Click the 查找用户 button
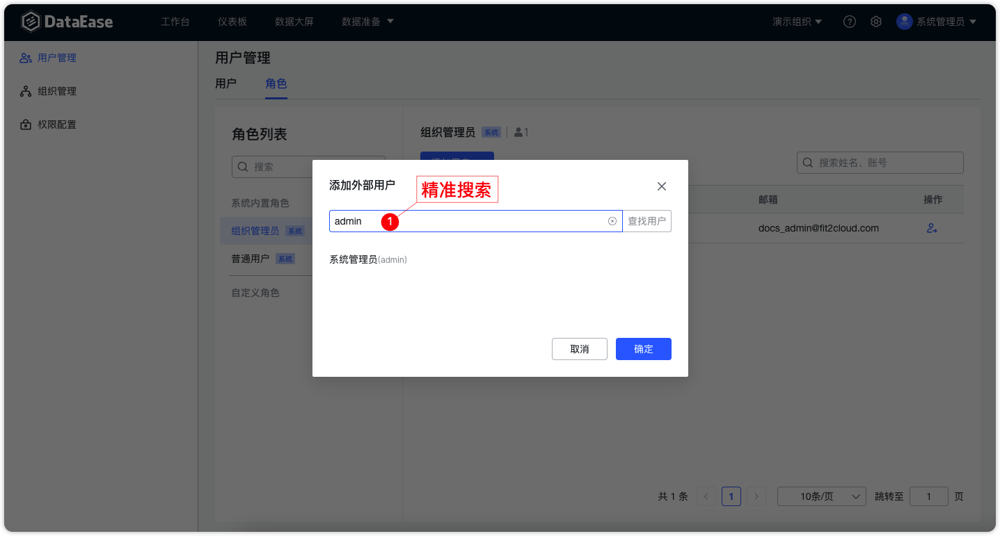This screenshot has width=1000, height=536. 647,221
